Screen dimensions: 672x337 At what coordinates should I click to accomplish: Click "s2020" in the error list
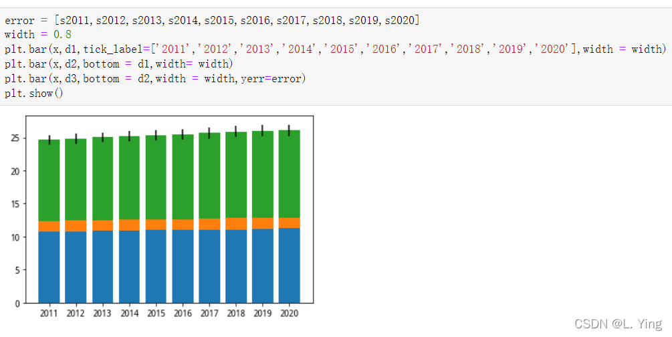[x=399, y=20]
